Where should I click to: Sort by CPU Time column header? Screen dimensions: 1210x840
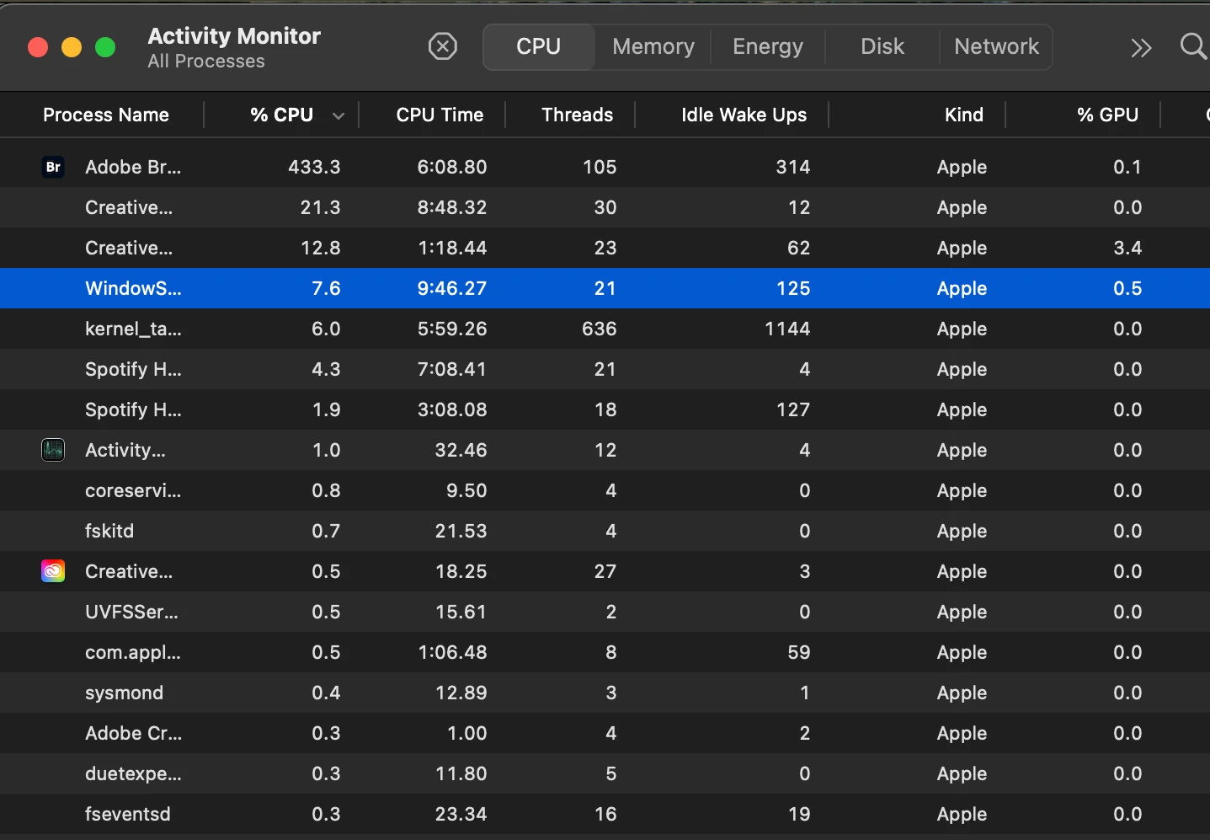440,115
